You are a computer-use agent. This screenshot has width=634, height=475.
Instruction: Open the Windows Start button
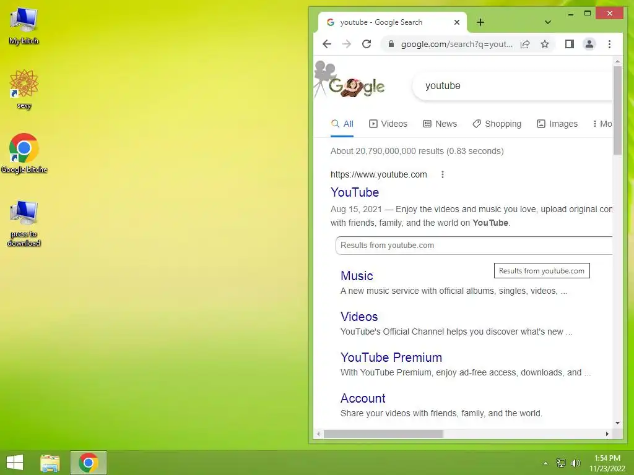pos(15,463)
